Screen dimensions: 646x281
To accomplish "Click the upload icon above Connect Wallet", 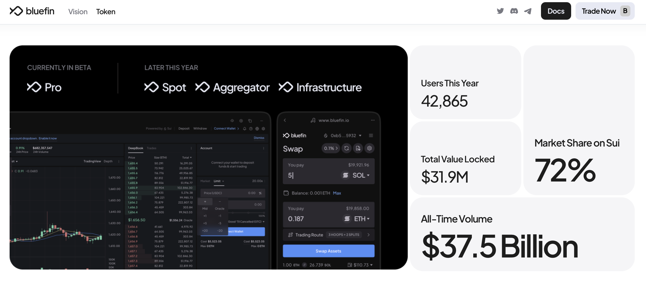I will 232,121.
